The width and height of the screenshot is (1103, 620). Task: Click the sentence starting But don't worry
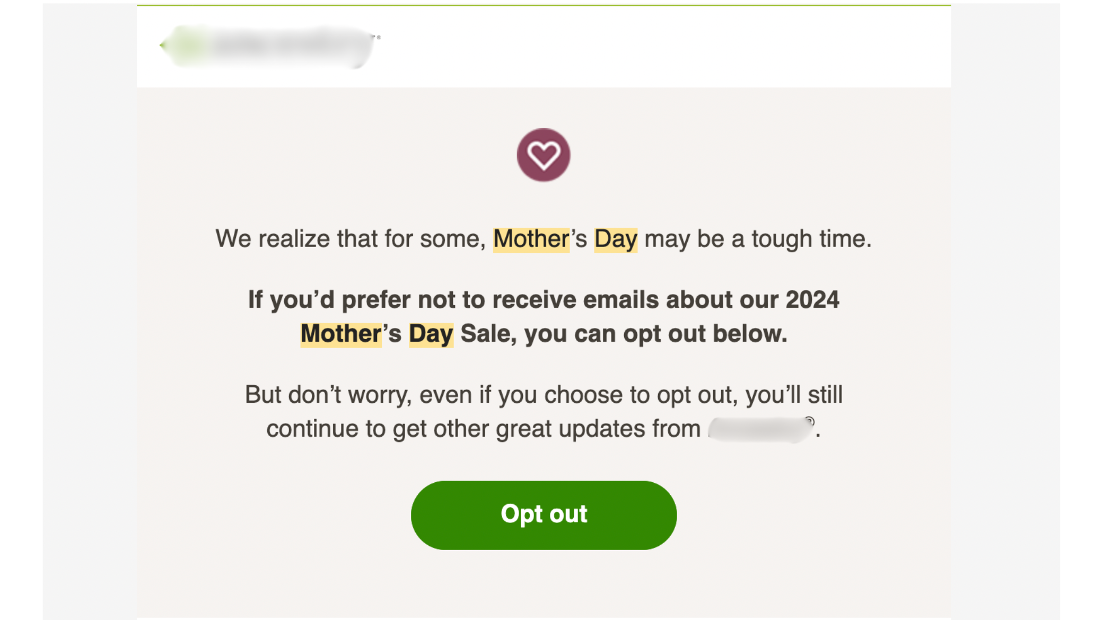point(544,412)
